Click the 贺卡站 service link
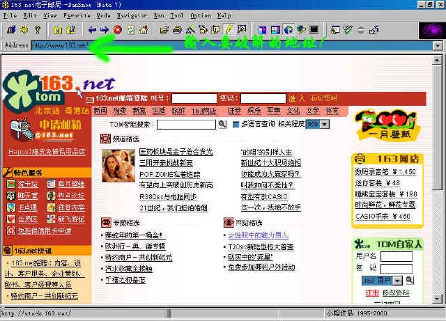The width and height of the screenshot is (446, 321). click(x=28, y=185)
